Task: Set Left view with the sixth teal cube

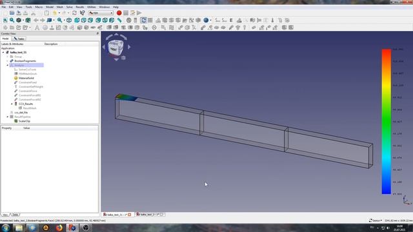Action: [x=112, y=20]
